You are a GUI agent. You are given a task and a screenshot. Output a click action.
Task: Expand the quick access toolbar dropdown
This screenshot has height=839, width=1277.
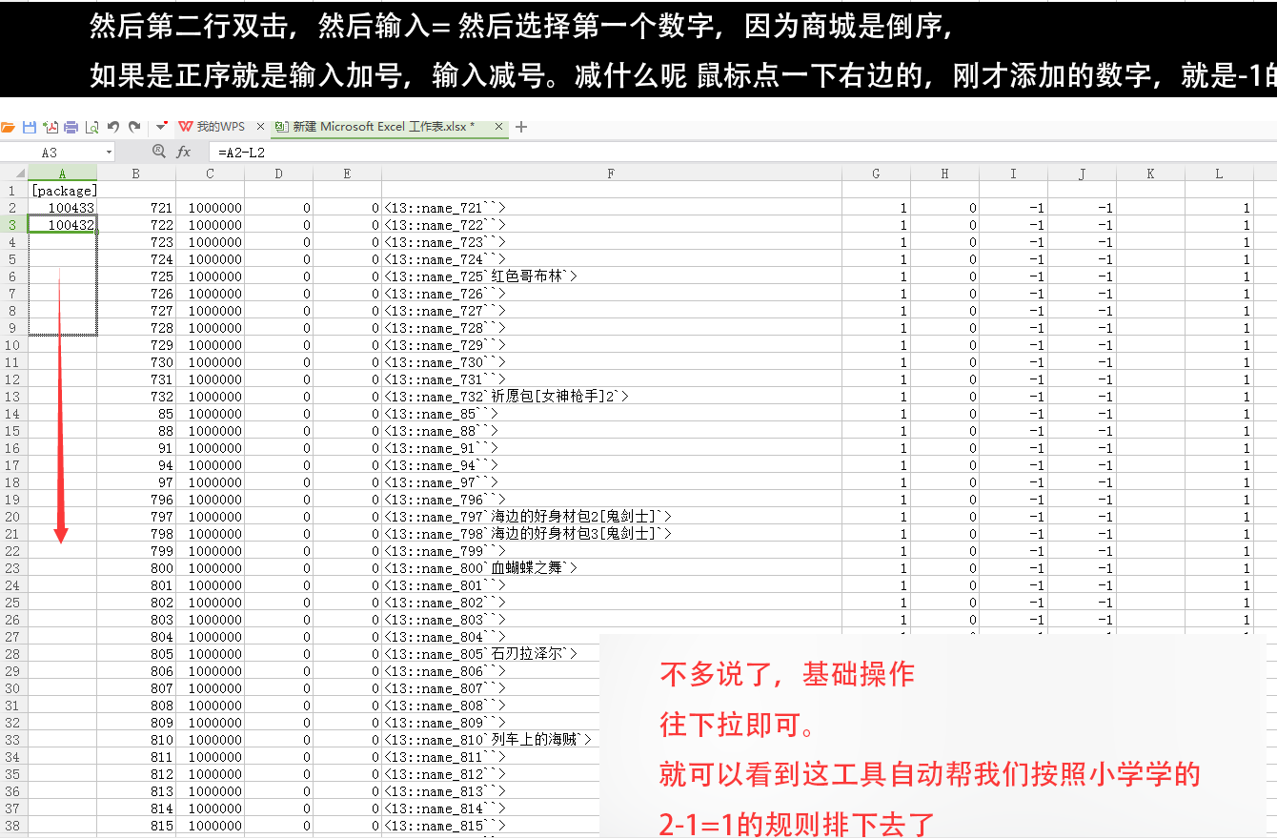click(x=161, y=127)
